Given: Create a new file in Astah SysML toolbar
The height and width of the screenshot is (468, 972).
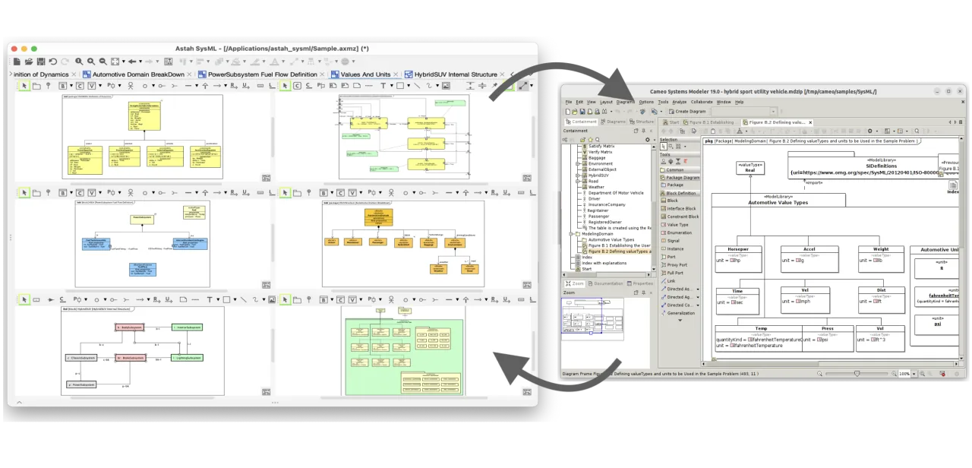Looking at the screenshot, I should (x=17, y=62).
